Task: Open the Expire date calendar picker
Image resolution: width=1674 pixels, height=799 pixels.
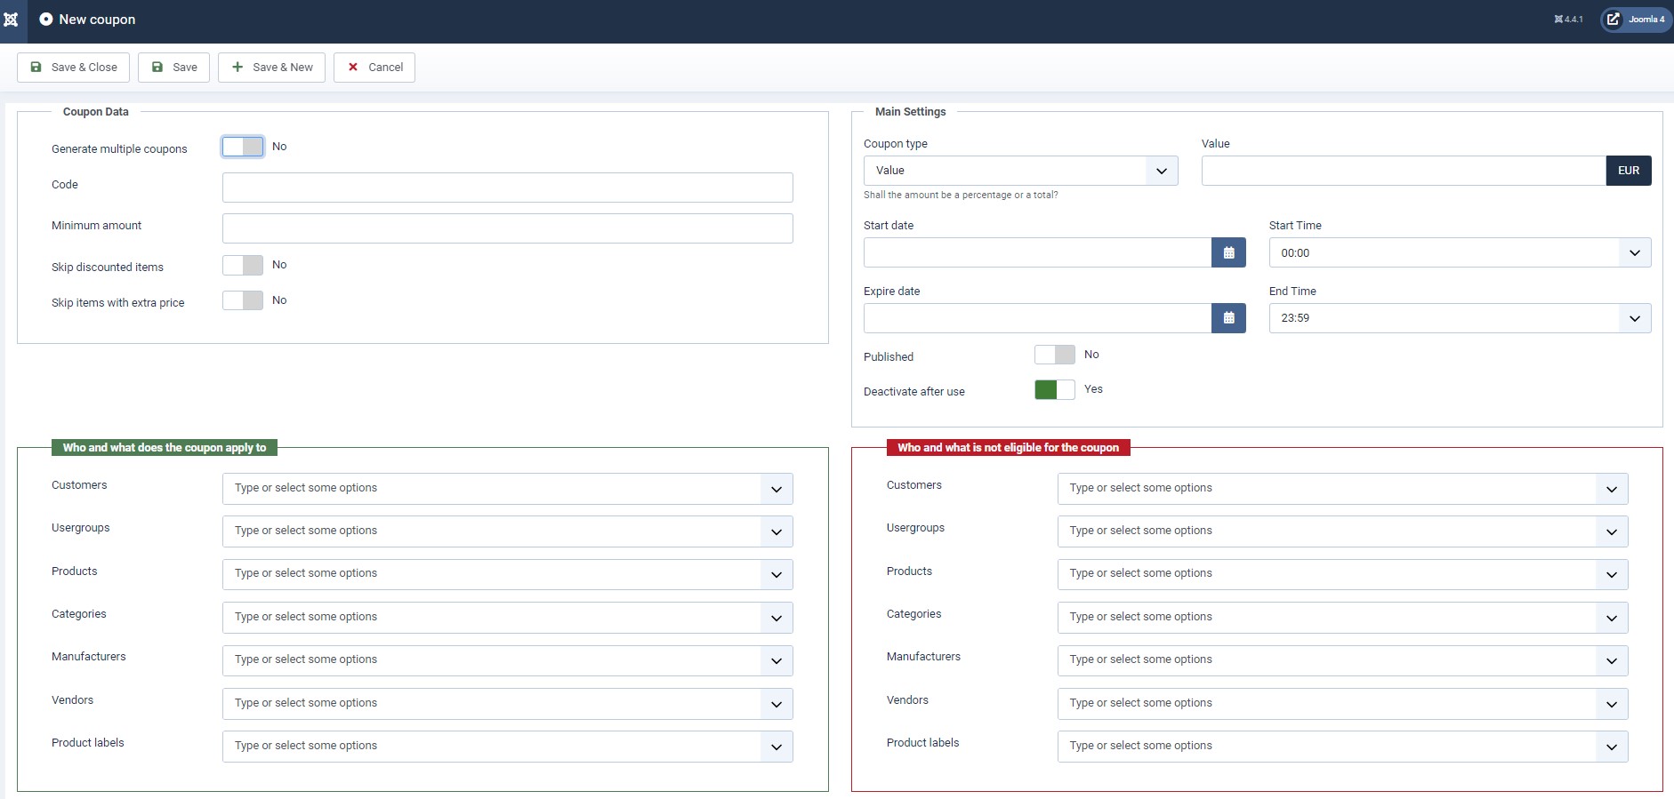Action: click(1228, 318)
